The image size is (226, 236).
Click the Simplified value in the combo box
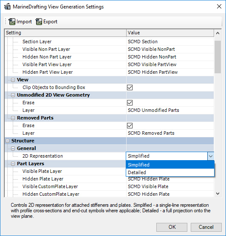[x=138, y=156]
